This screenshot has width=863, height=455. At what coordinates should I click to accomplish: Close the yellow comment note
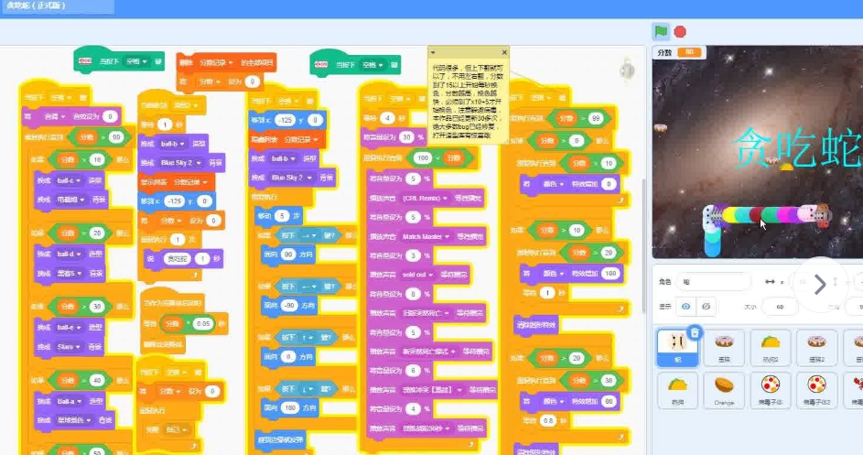pos(503,53)
